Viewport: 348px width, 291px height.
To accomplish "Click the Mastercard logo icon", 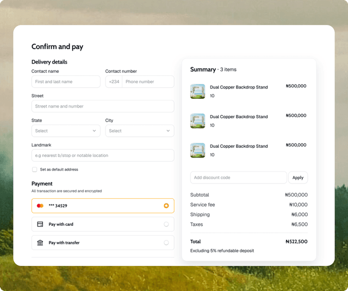I will pyautogui.click(x=40, y=206).
